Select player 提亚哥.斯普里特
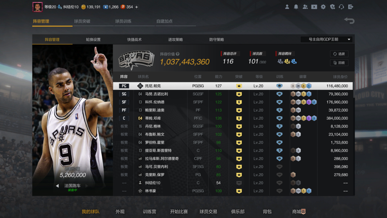The height and width of the screenshot is (218, 387). [158, 150]
